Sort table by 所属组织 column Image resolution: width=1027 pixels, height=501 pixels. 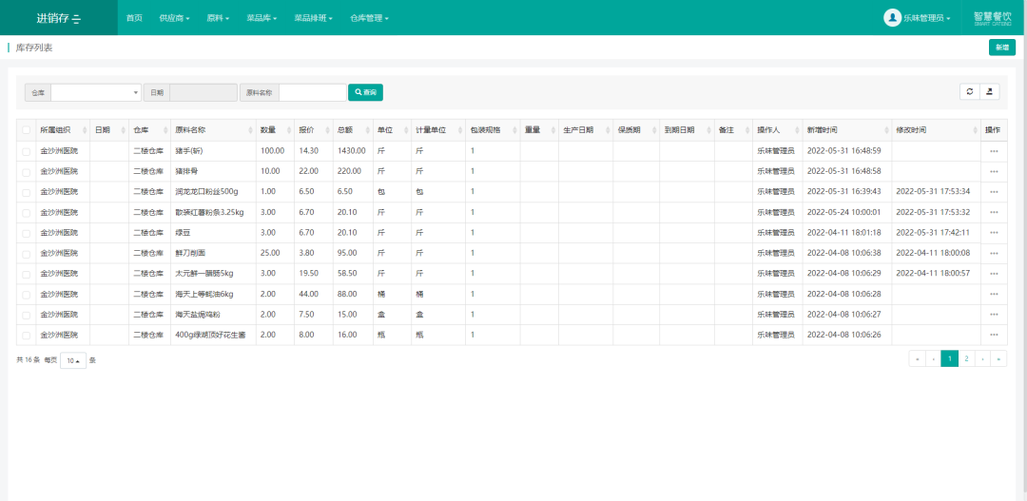click(63, 130)
